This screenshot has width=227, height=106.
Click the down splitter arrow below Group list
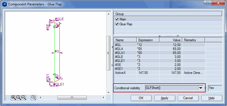pyautogui.click(x=178, y=36)
